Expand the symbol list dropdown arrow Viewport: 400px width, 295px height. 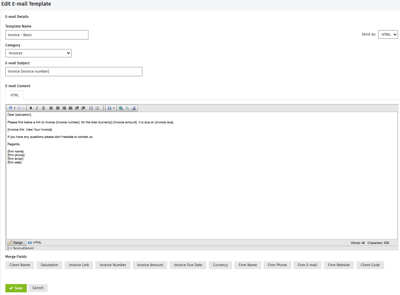coord(114,108)
